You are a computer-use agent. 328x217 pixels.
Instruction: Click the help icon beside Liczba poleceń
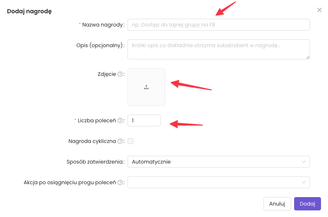pos(120,120)
